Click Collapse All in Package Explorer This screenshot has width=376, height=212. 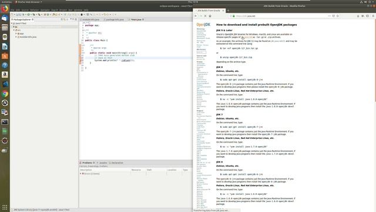click(x=62, y=19)
